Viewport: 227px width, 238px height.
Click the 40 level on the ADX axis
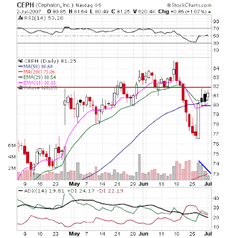click(216, 198)
